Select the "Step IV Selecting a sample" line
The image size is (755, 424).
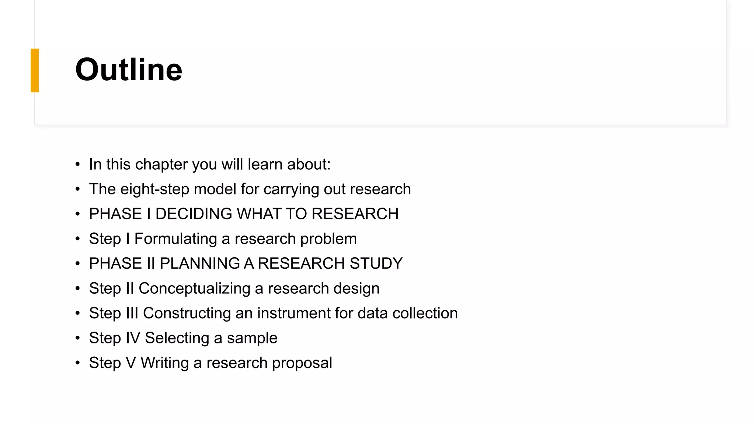[183, 338]
